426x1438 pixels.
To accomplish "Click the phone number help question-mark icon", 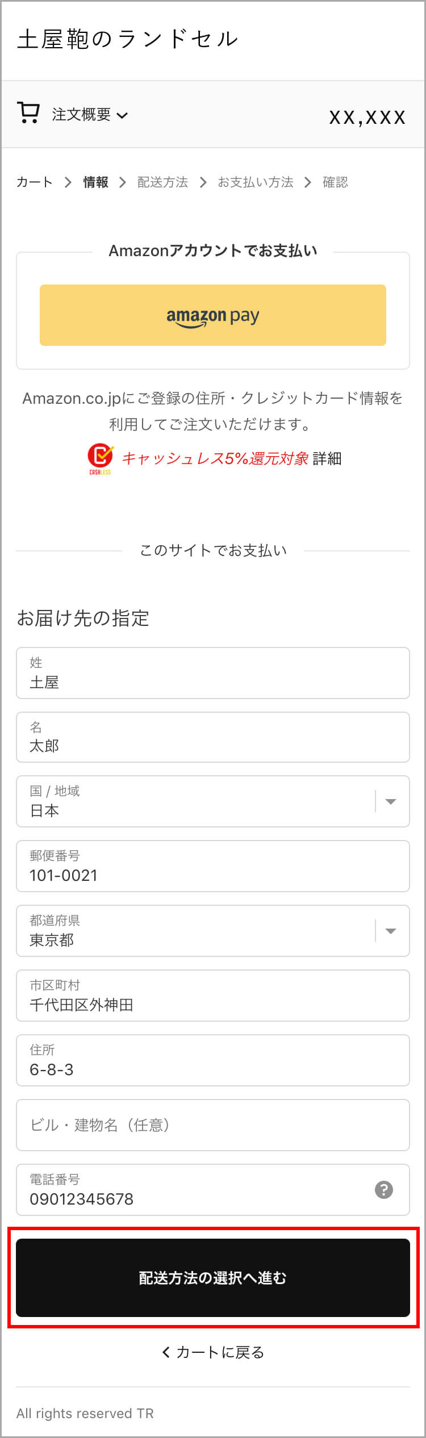I will point(384,1190).
